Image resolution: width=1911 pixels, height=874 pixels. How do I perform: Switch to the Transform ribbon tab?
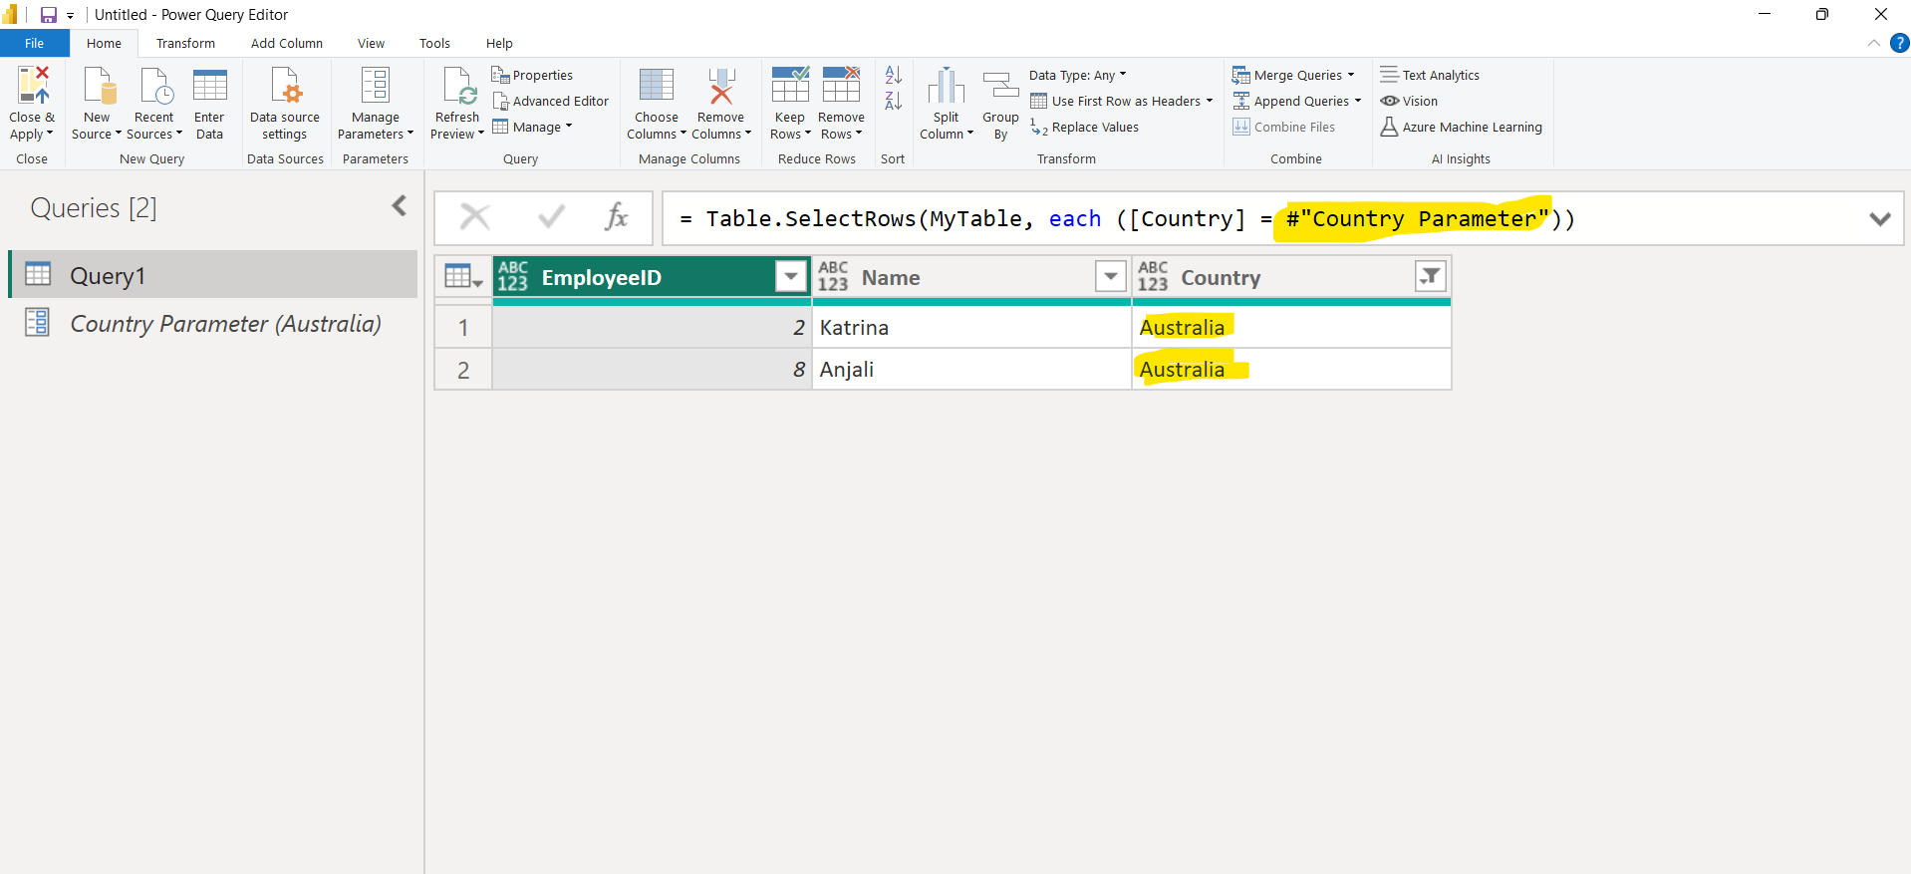(185, 43)
